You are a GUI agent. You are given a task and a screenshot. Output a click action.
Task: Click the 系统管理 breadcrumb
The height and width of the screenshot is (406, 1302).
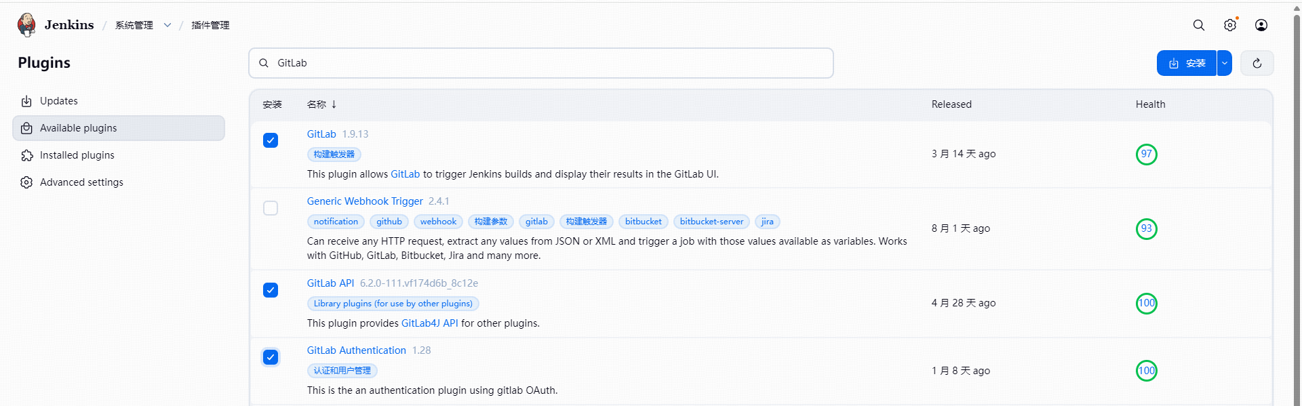[134, 25]
